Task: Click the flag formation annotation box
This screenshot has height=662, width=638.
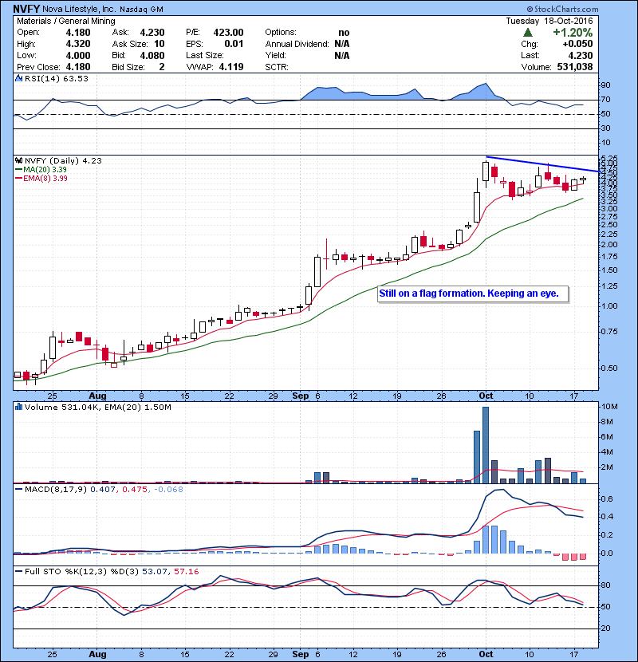Action: [x=473, y=294]
